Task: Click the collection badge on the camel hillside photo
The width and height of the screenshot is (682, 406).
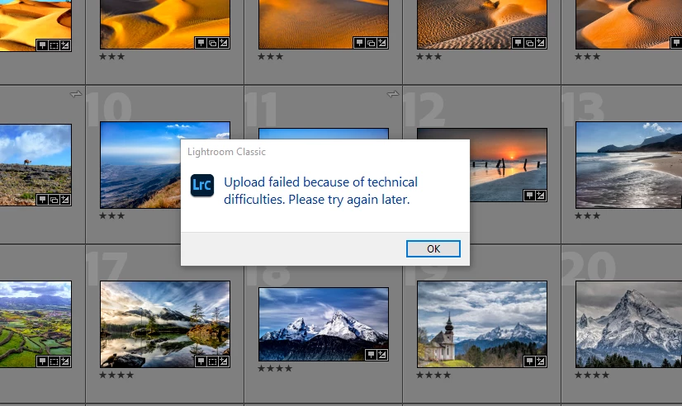Action: pos(54,200)
